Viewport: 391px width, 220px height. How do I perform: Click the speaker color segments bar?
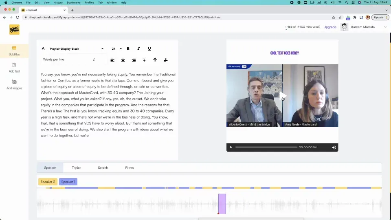pyautogui.click(x=214, y=188)
